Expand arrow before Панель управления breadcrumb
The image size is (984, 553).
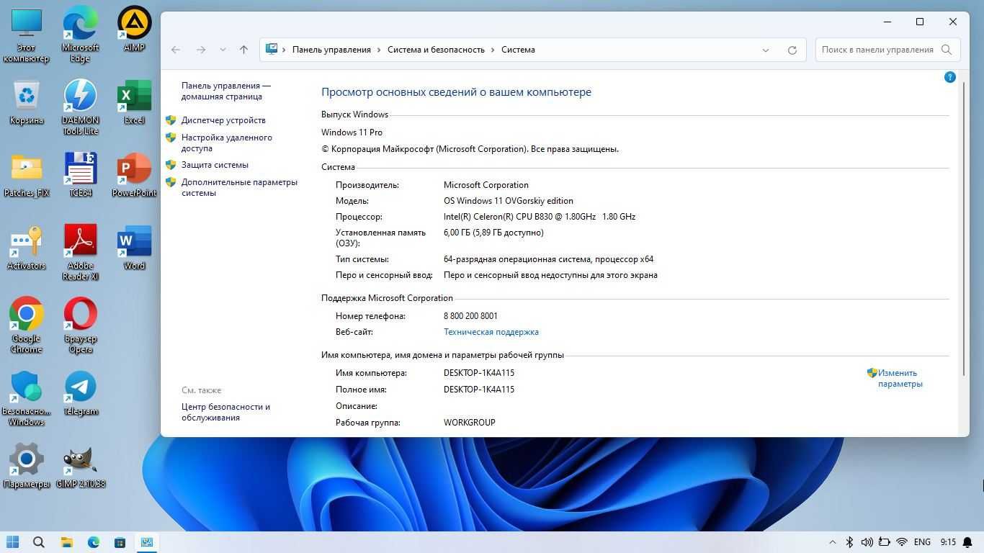284,50
